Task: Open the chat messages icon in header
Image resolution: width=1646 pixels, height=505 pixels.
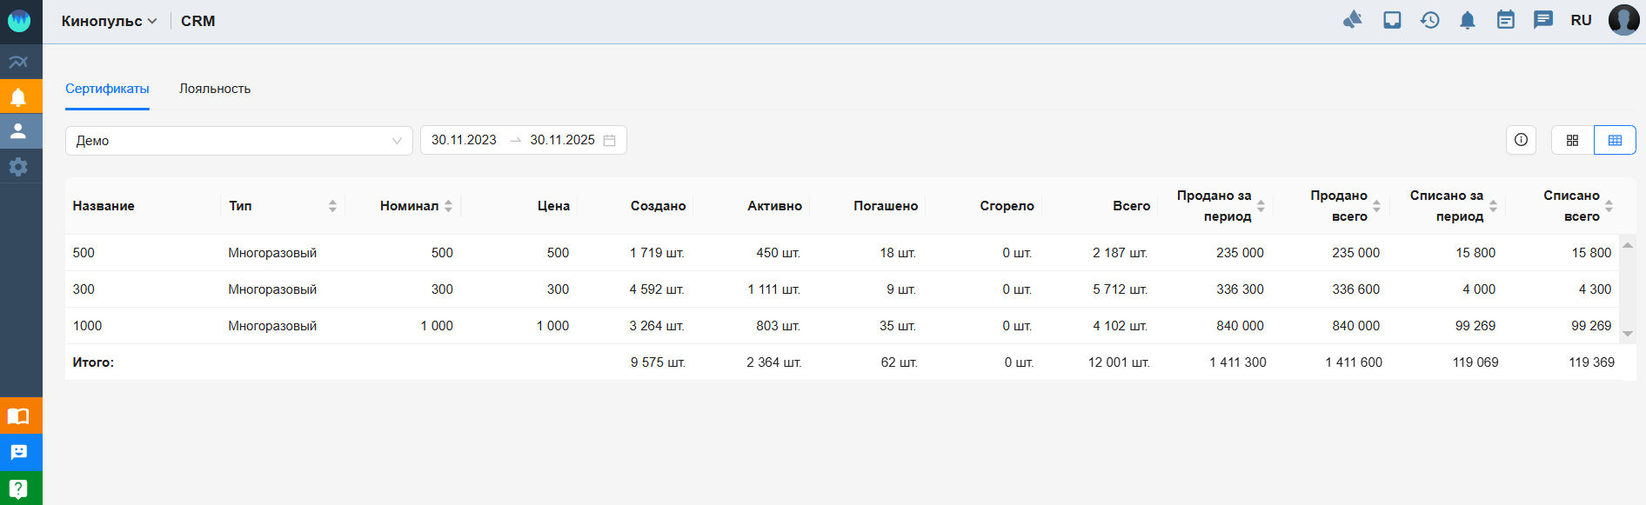Action: point(1542,20)
